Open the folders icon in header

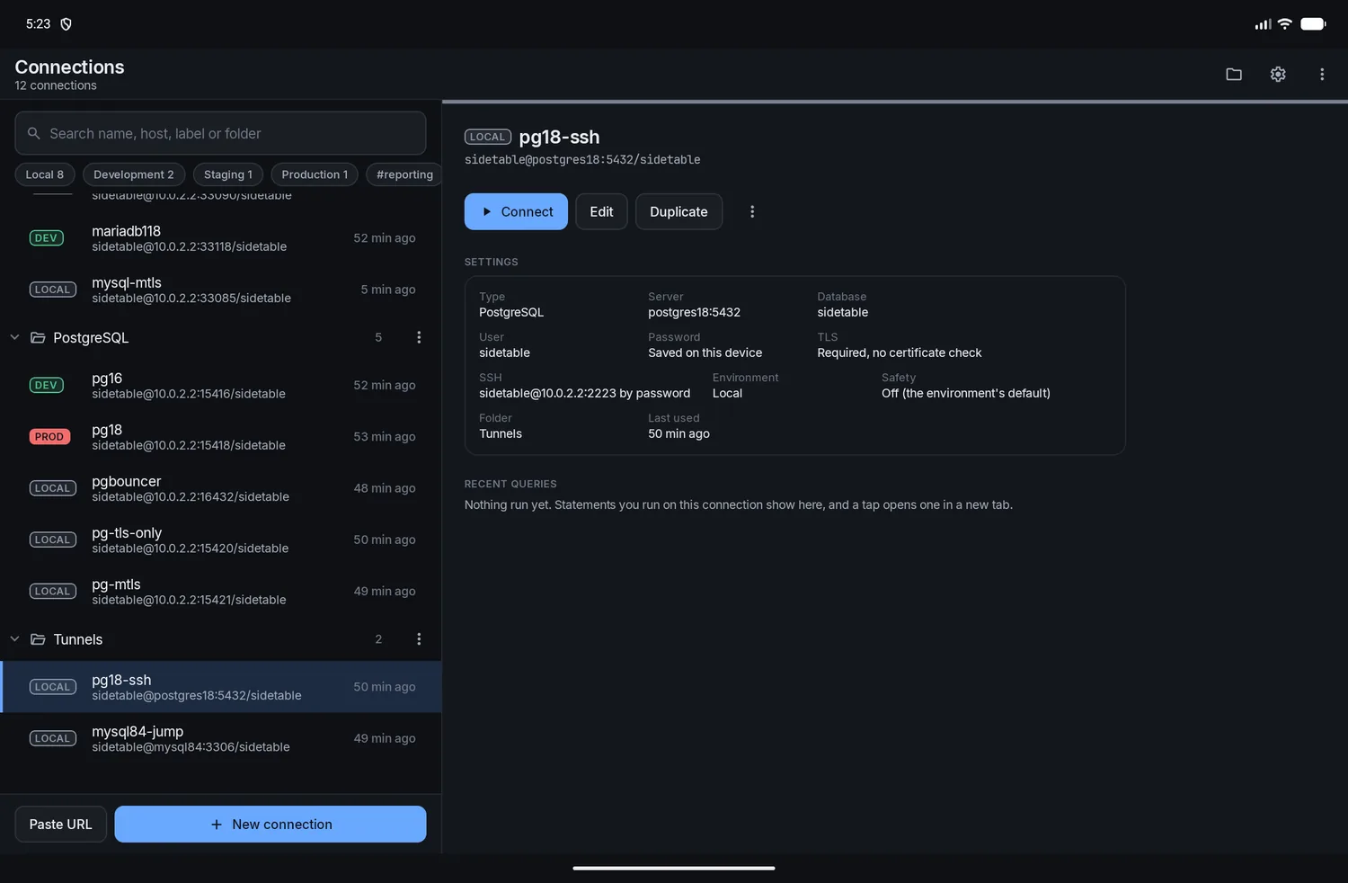[x=1234, y=75]
